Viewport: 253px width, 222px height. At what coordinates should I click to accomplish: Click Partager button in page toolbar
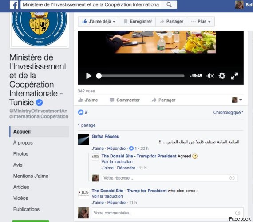(171, 21)
